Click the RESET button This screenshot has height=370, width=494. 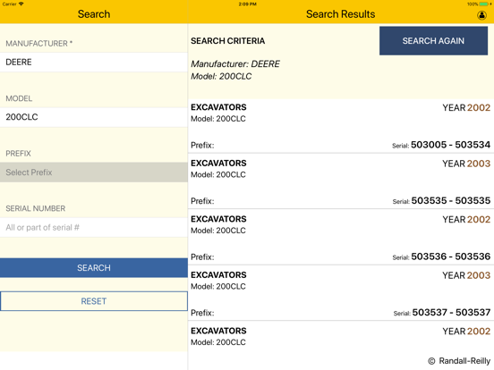(94, 301)
